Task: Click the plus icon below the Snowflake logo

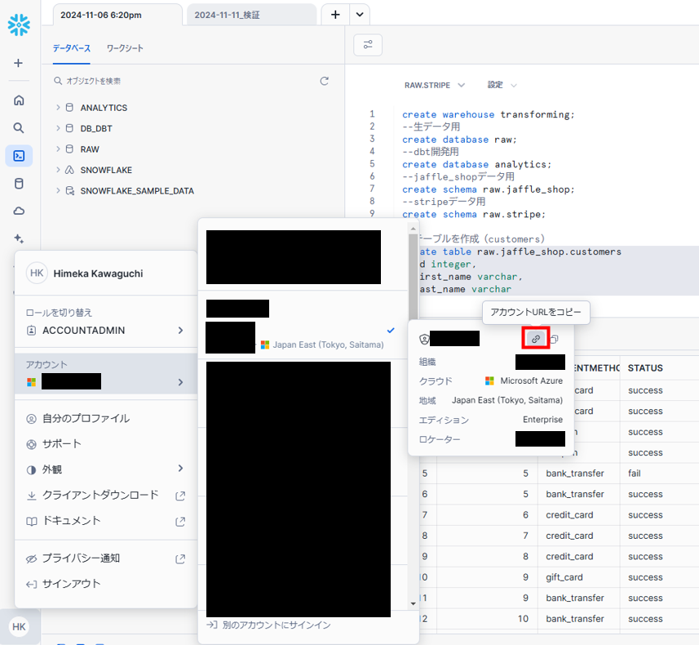Action: click(18, 62)
